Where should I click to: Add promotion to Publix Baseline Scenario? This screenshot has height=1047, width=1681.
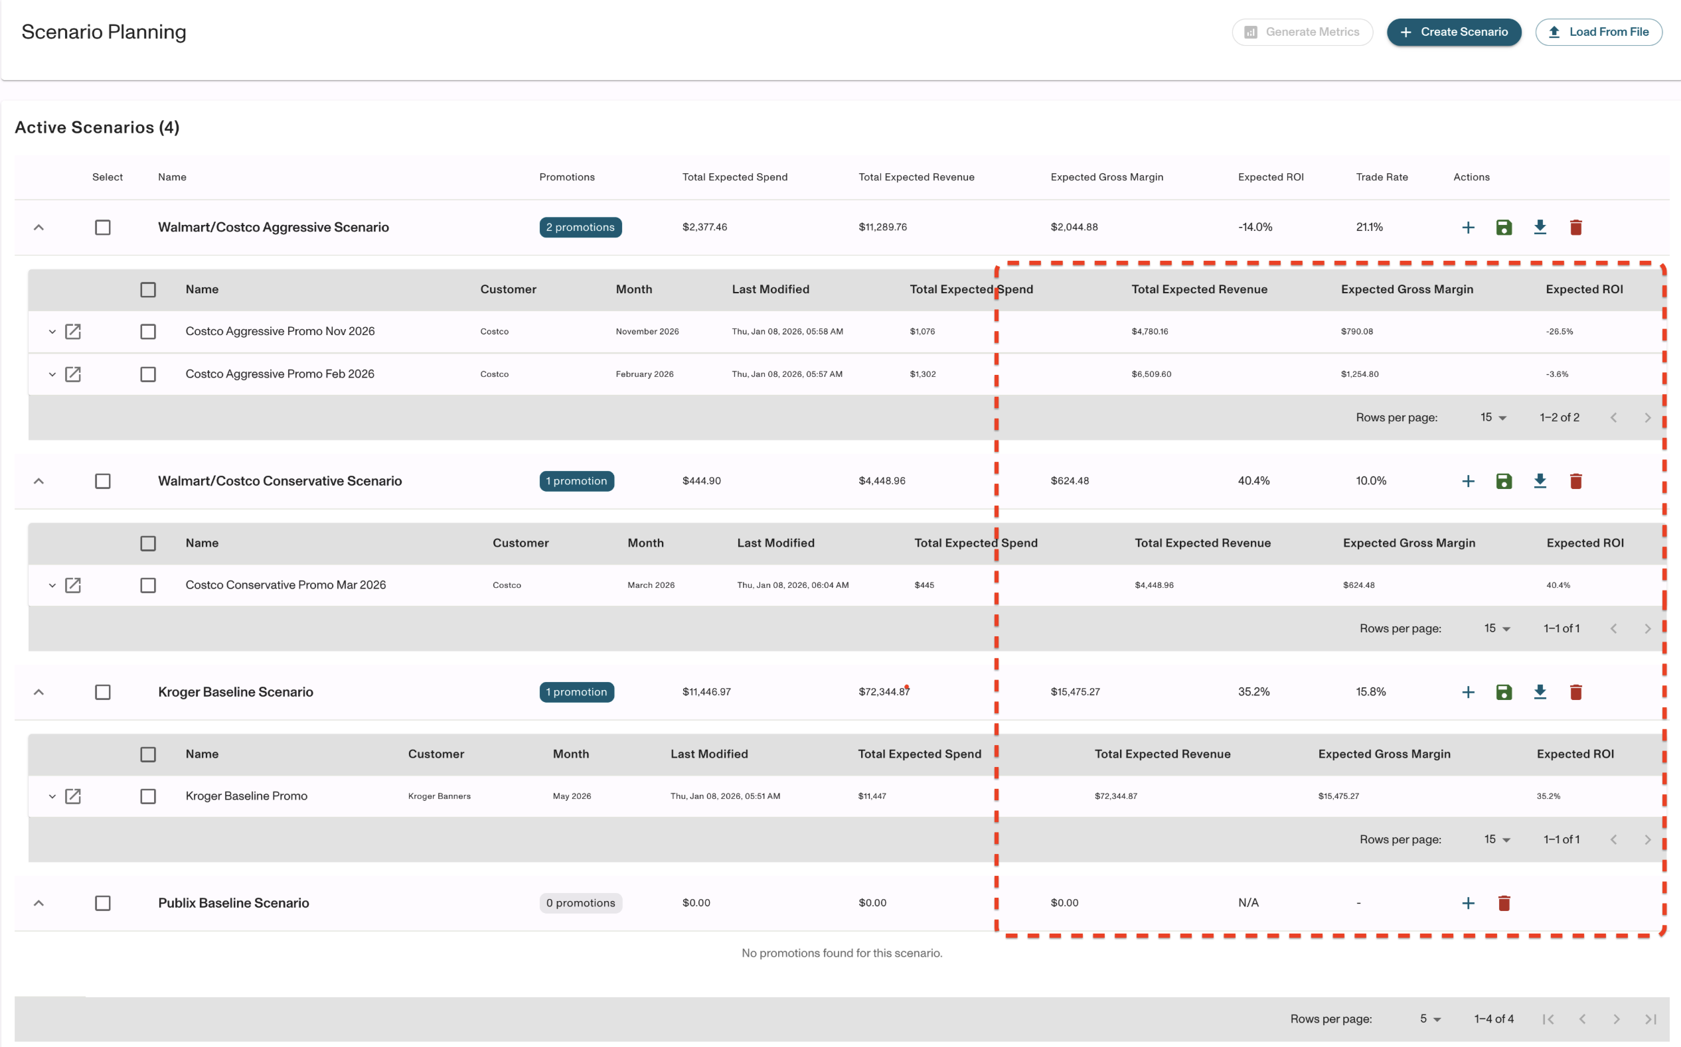tap(1468, 903)
